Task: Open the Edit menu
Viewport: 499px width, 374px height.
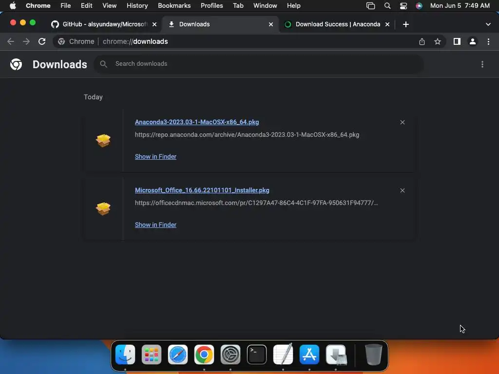Action: pyautogui.click(x=86, y=5)
